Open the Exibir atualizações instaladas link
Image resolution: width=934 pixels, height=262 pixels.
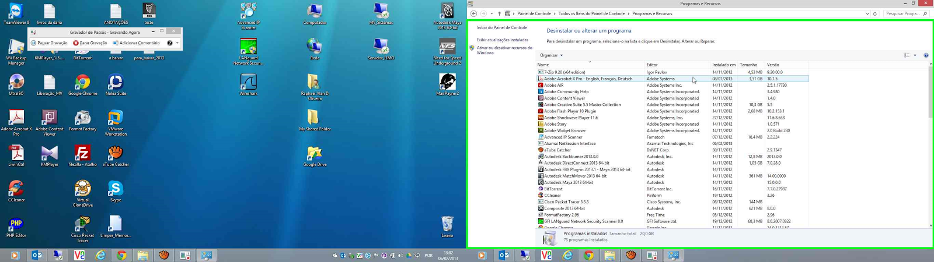coord(503,40)
